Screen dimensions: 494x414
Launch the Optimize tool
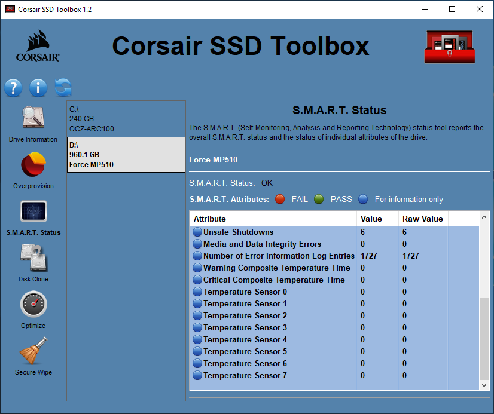coord(33,308)
